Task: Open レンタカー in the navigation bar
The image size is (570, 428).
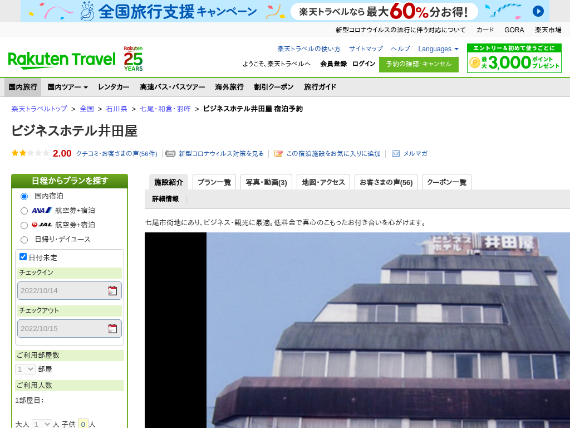Action: point(114,87)
